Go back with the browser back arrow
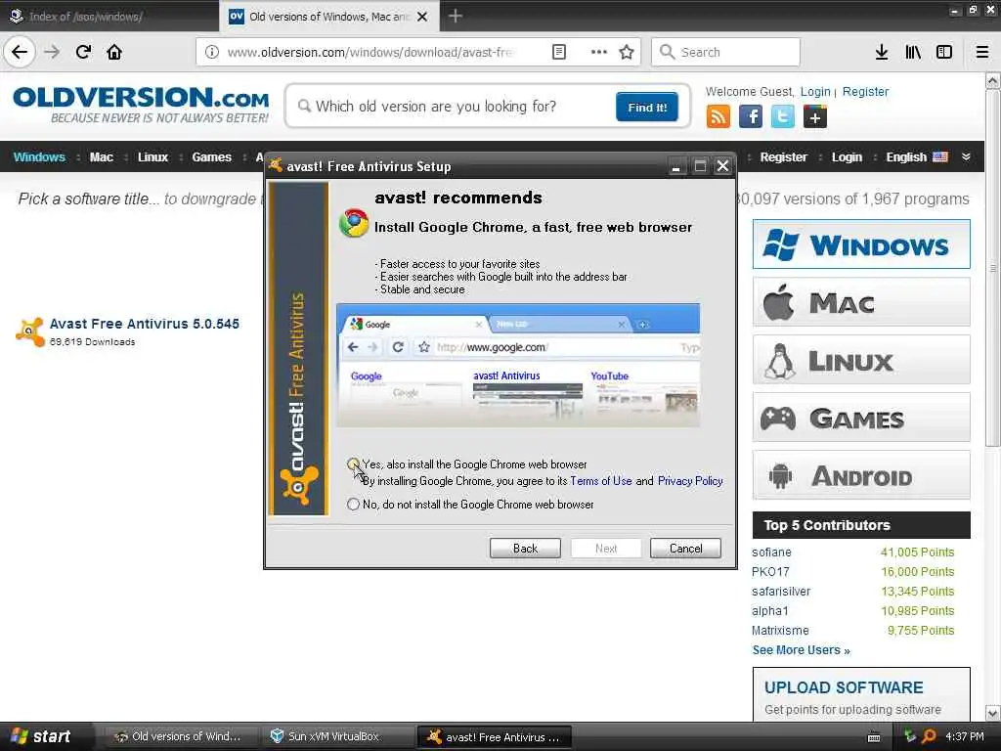This screenshot has height=751, width=1001. click(x=20, y=52)
